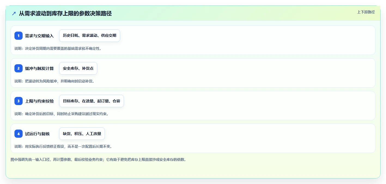Click the 目标库存、在途量、起订量、仓容 chip
This screenshot has height=184, width=386.
(x=92, y=101)
